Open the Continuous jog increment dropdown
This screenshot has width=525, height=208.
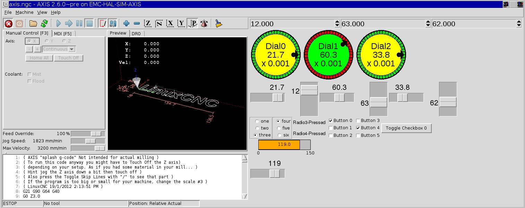point(72,49)
